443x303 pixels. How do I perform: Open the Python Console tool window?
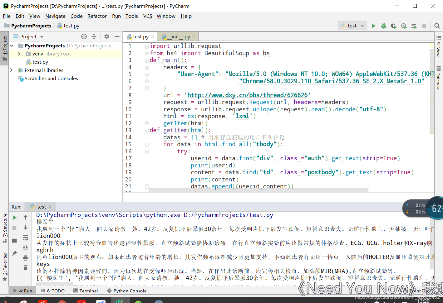tap(127, 291)
